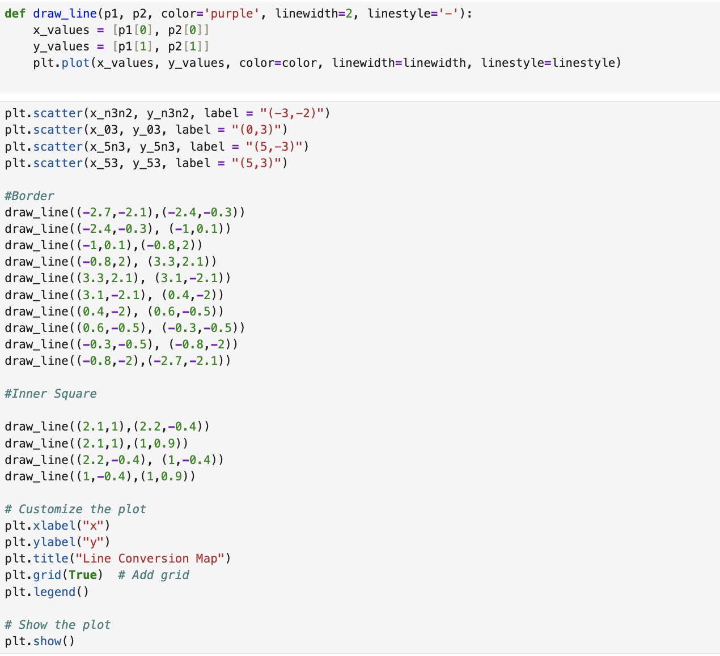Image resolution: width=720 pixels, height=656 pixels.
Task: Click the plt.grid(True) line
Action: coord(54,575)
